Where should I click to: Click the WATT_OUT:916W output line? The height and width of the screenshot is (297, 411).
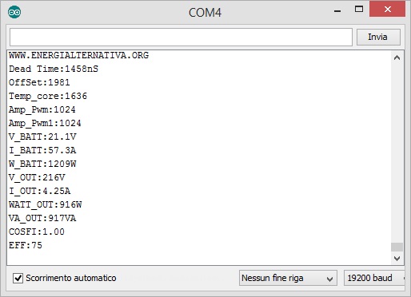pos(46,204)
